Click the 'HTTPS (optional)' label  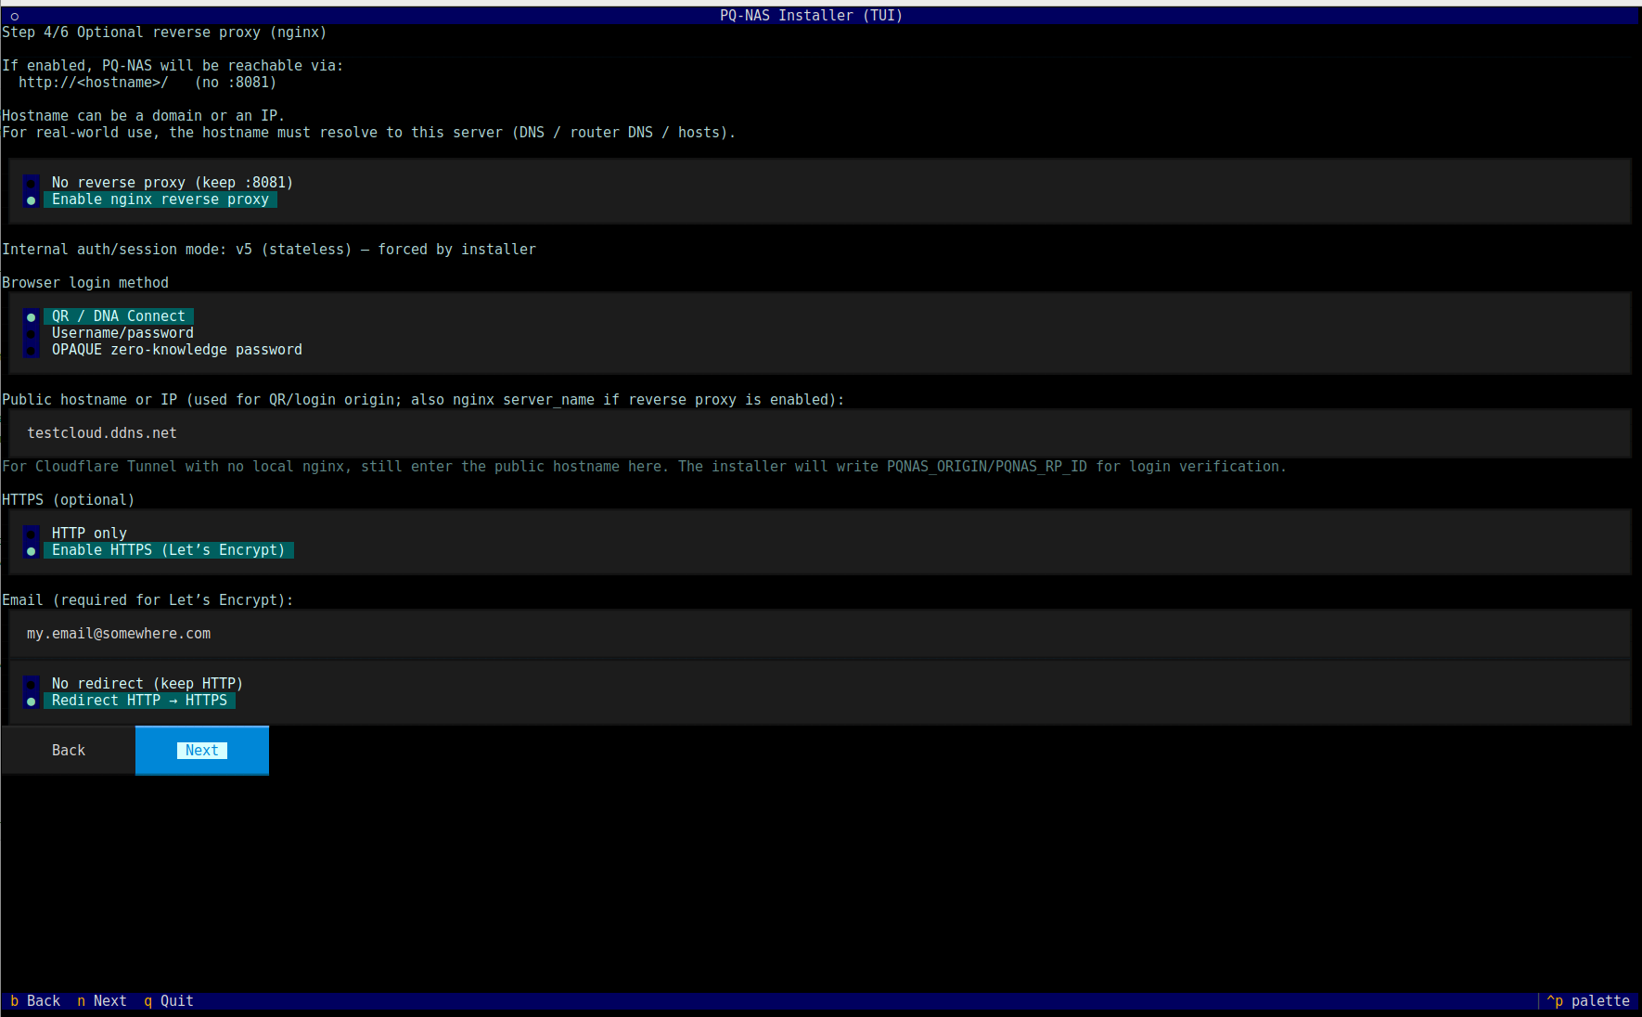[69, 500]
